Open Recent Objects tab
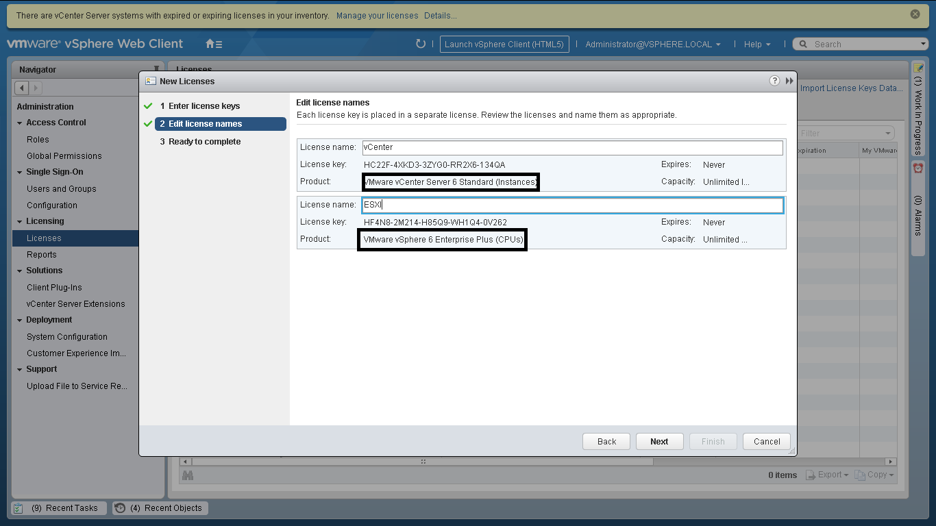This screenshot has width=936, height=526. coord(160,508)
